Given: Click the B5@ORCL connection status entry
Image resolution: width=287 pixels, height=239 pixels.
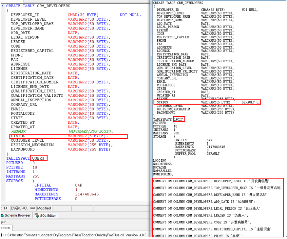Looking at the screenshot, I should [19, 208].
